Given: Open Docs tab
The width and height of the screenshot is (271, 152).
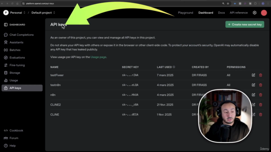Looking at the screenshot, I should [x=221, y=13].
